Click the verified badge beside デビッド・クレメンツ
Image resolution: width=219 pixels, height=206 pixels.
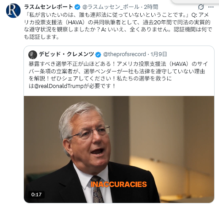[98, 55]
